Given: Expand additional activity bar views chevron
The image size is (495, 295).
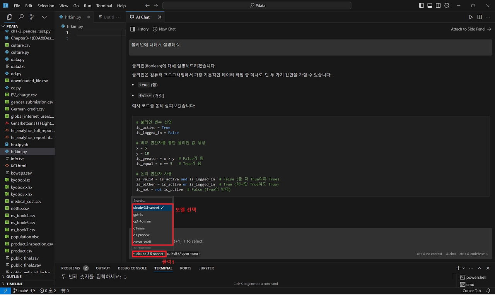Looking at the screenshot, I should [x=44, y=17].
